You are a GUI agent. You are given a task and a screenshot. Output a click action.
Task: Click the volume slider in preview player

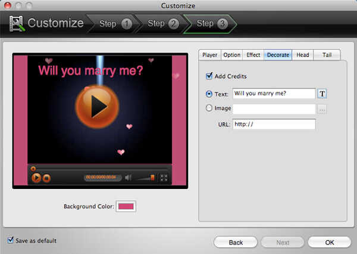tap(146, 178)
